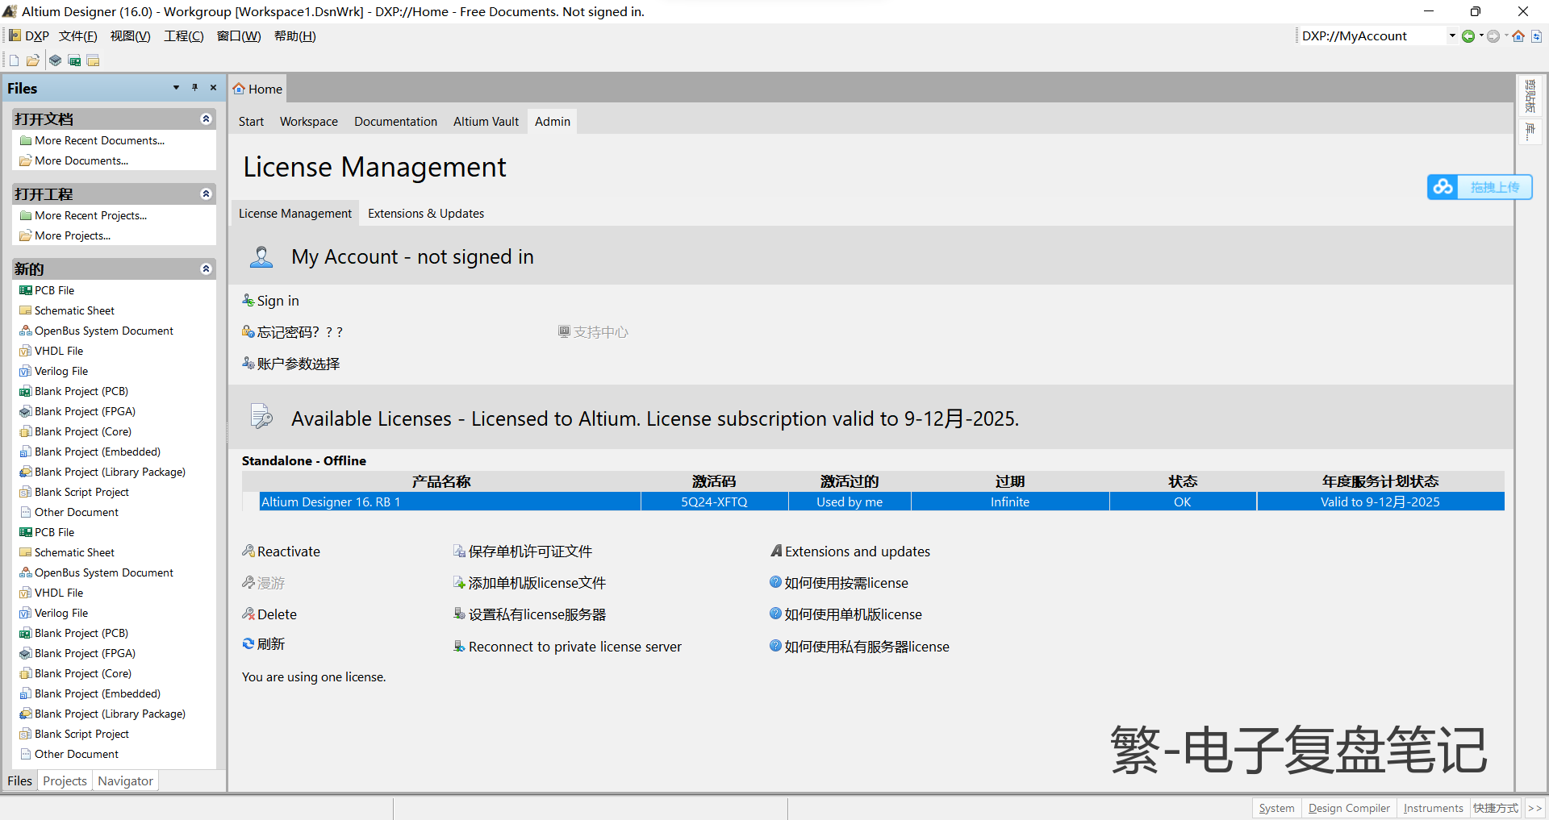Click the Extensions and updates Altium icon
This screenshot has width=1549, height=820.
tap(776, 552)
